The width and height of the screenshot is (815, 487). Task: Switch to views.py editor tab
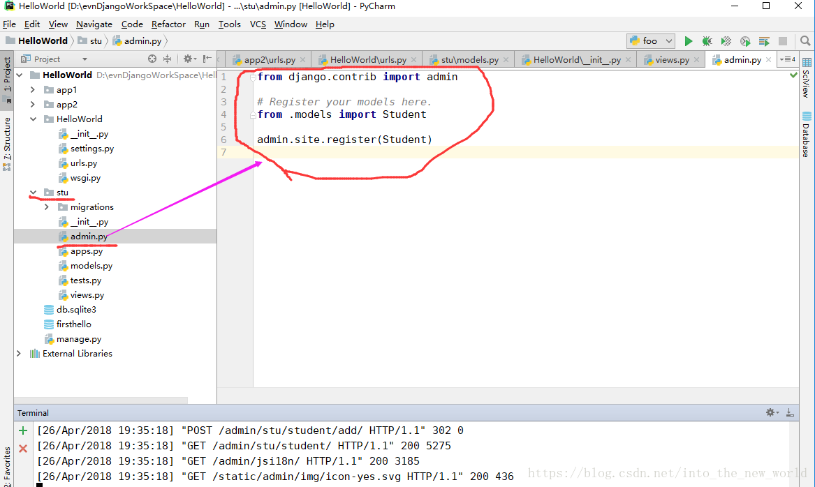click(672, 60)
